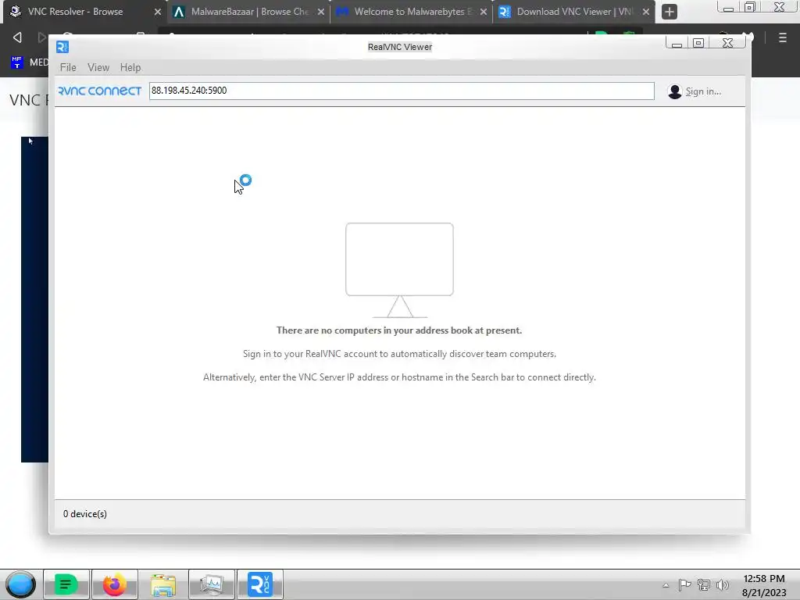Click the RealVNC Viewer taskbar icon
Screen dimensions: 800x600
(260, 584)
